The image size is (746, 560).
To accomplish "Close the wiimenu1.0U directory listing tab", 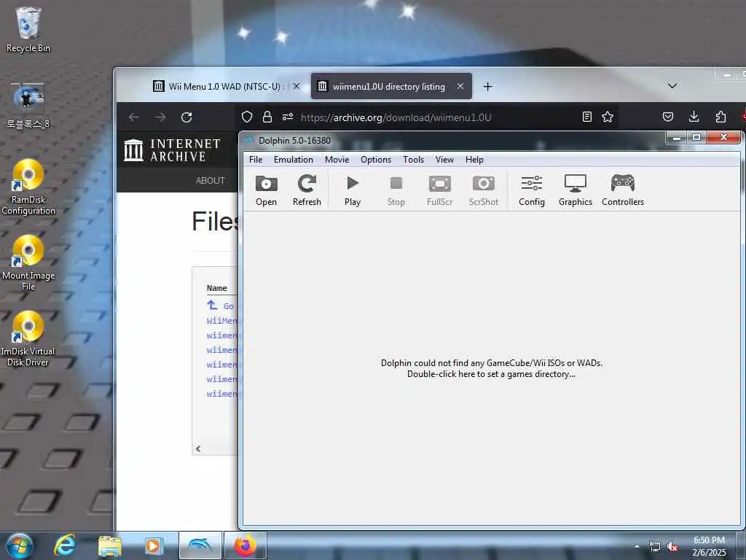I will click(460, 86).
